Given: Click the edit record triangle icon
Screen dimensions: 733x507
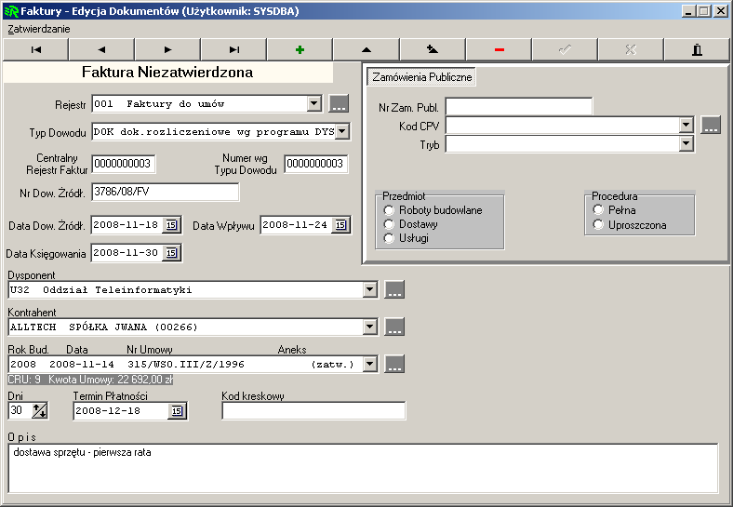Looking at the screenshot, I should click(366, 49).
